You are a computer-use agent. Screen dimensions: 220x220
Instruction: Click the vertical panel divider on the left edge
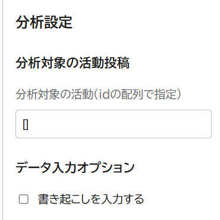click(x=3, y=110)
